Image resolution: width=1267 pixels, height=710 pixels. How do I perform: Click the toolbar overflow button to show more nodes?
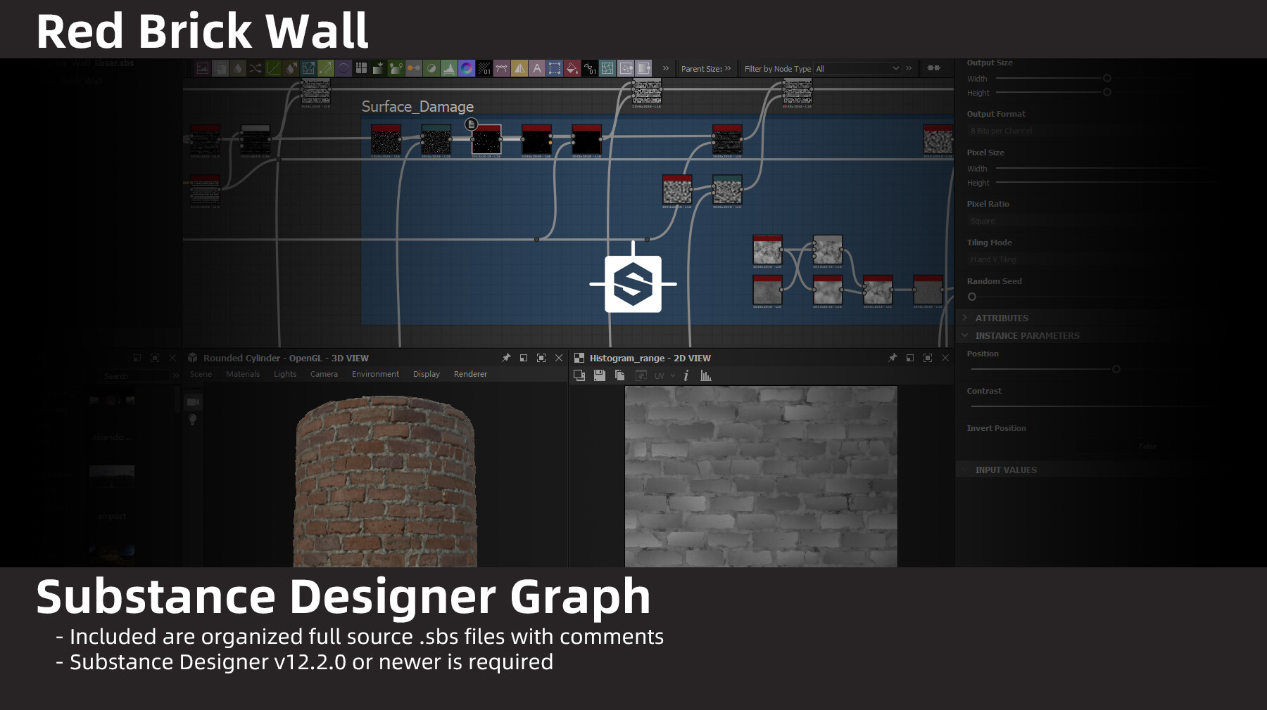(x=665, y=68)
